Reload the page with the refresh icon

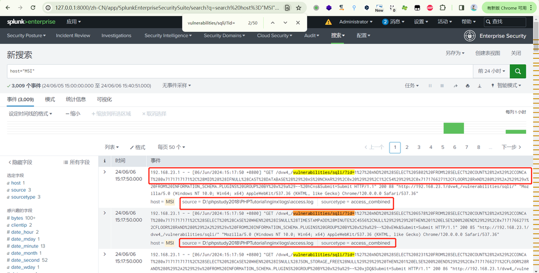(33, 8)
